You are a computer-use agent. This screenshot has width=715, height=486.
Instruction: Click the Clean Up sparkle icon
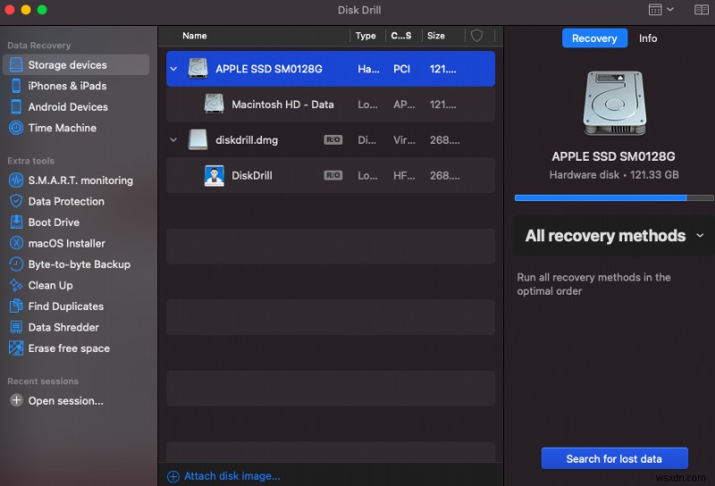pyautogui.click(x=16, y=285)
